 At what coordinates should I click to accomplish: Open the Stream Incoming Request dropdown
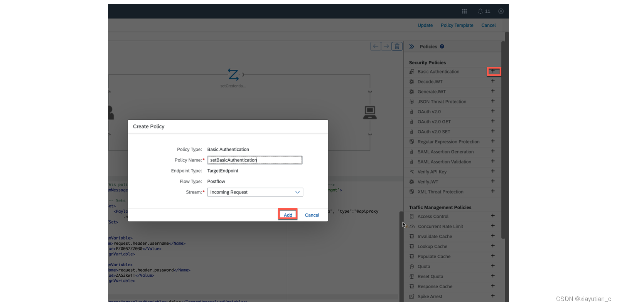click(x=255, y=192)
